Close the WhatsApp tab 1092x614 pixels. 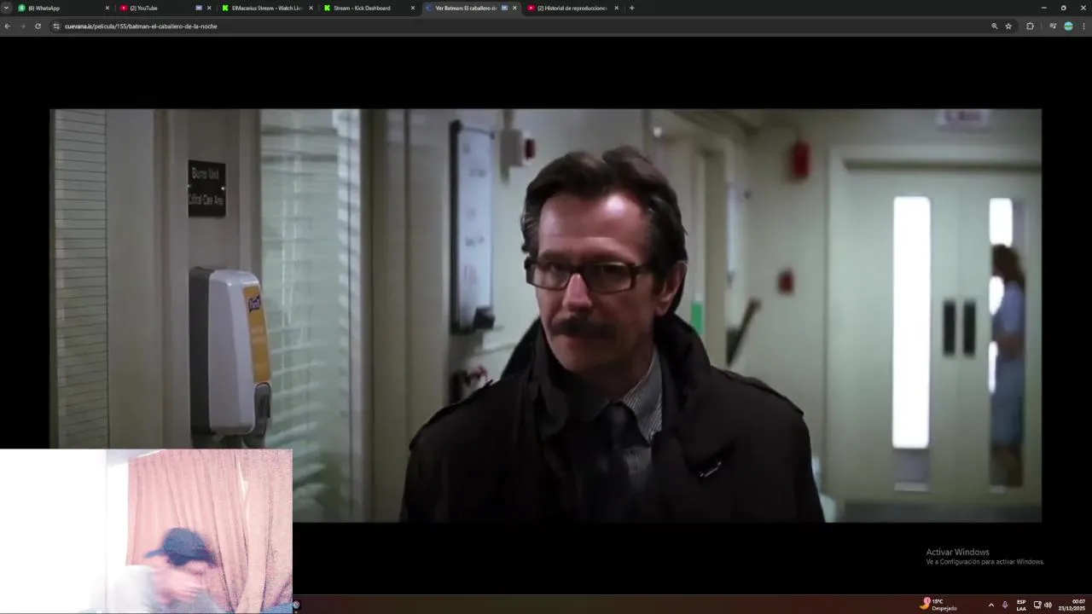click(x=107, y=8)
